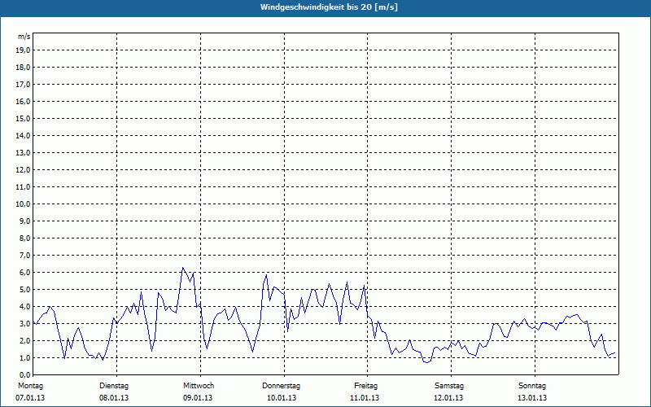Click the Montag day label

30,386
